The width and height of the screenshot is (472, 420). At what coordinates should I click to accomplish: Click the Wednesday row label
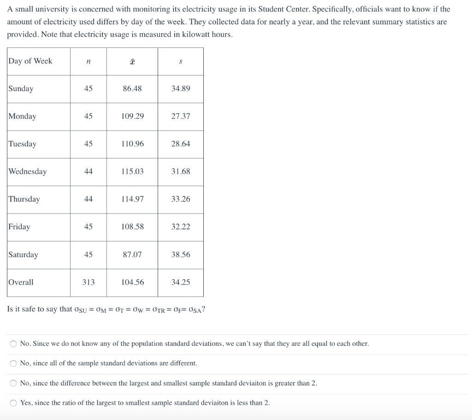point(27,172)
